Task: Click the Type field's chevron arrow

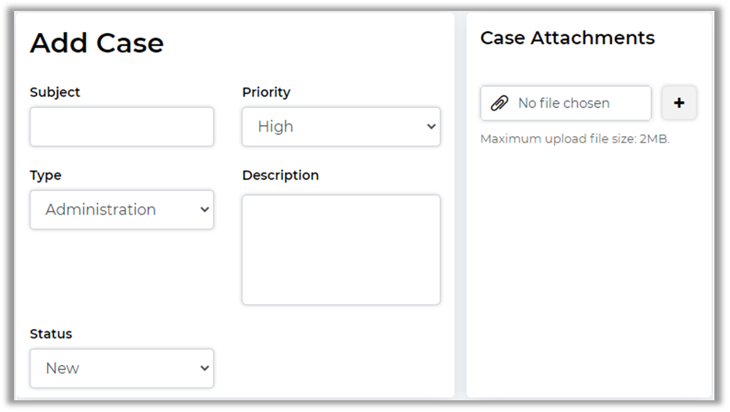Action: (x=204, y=210)
